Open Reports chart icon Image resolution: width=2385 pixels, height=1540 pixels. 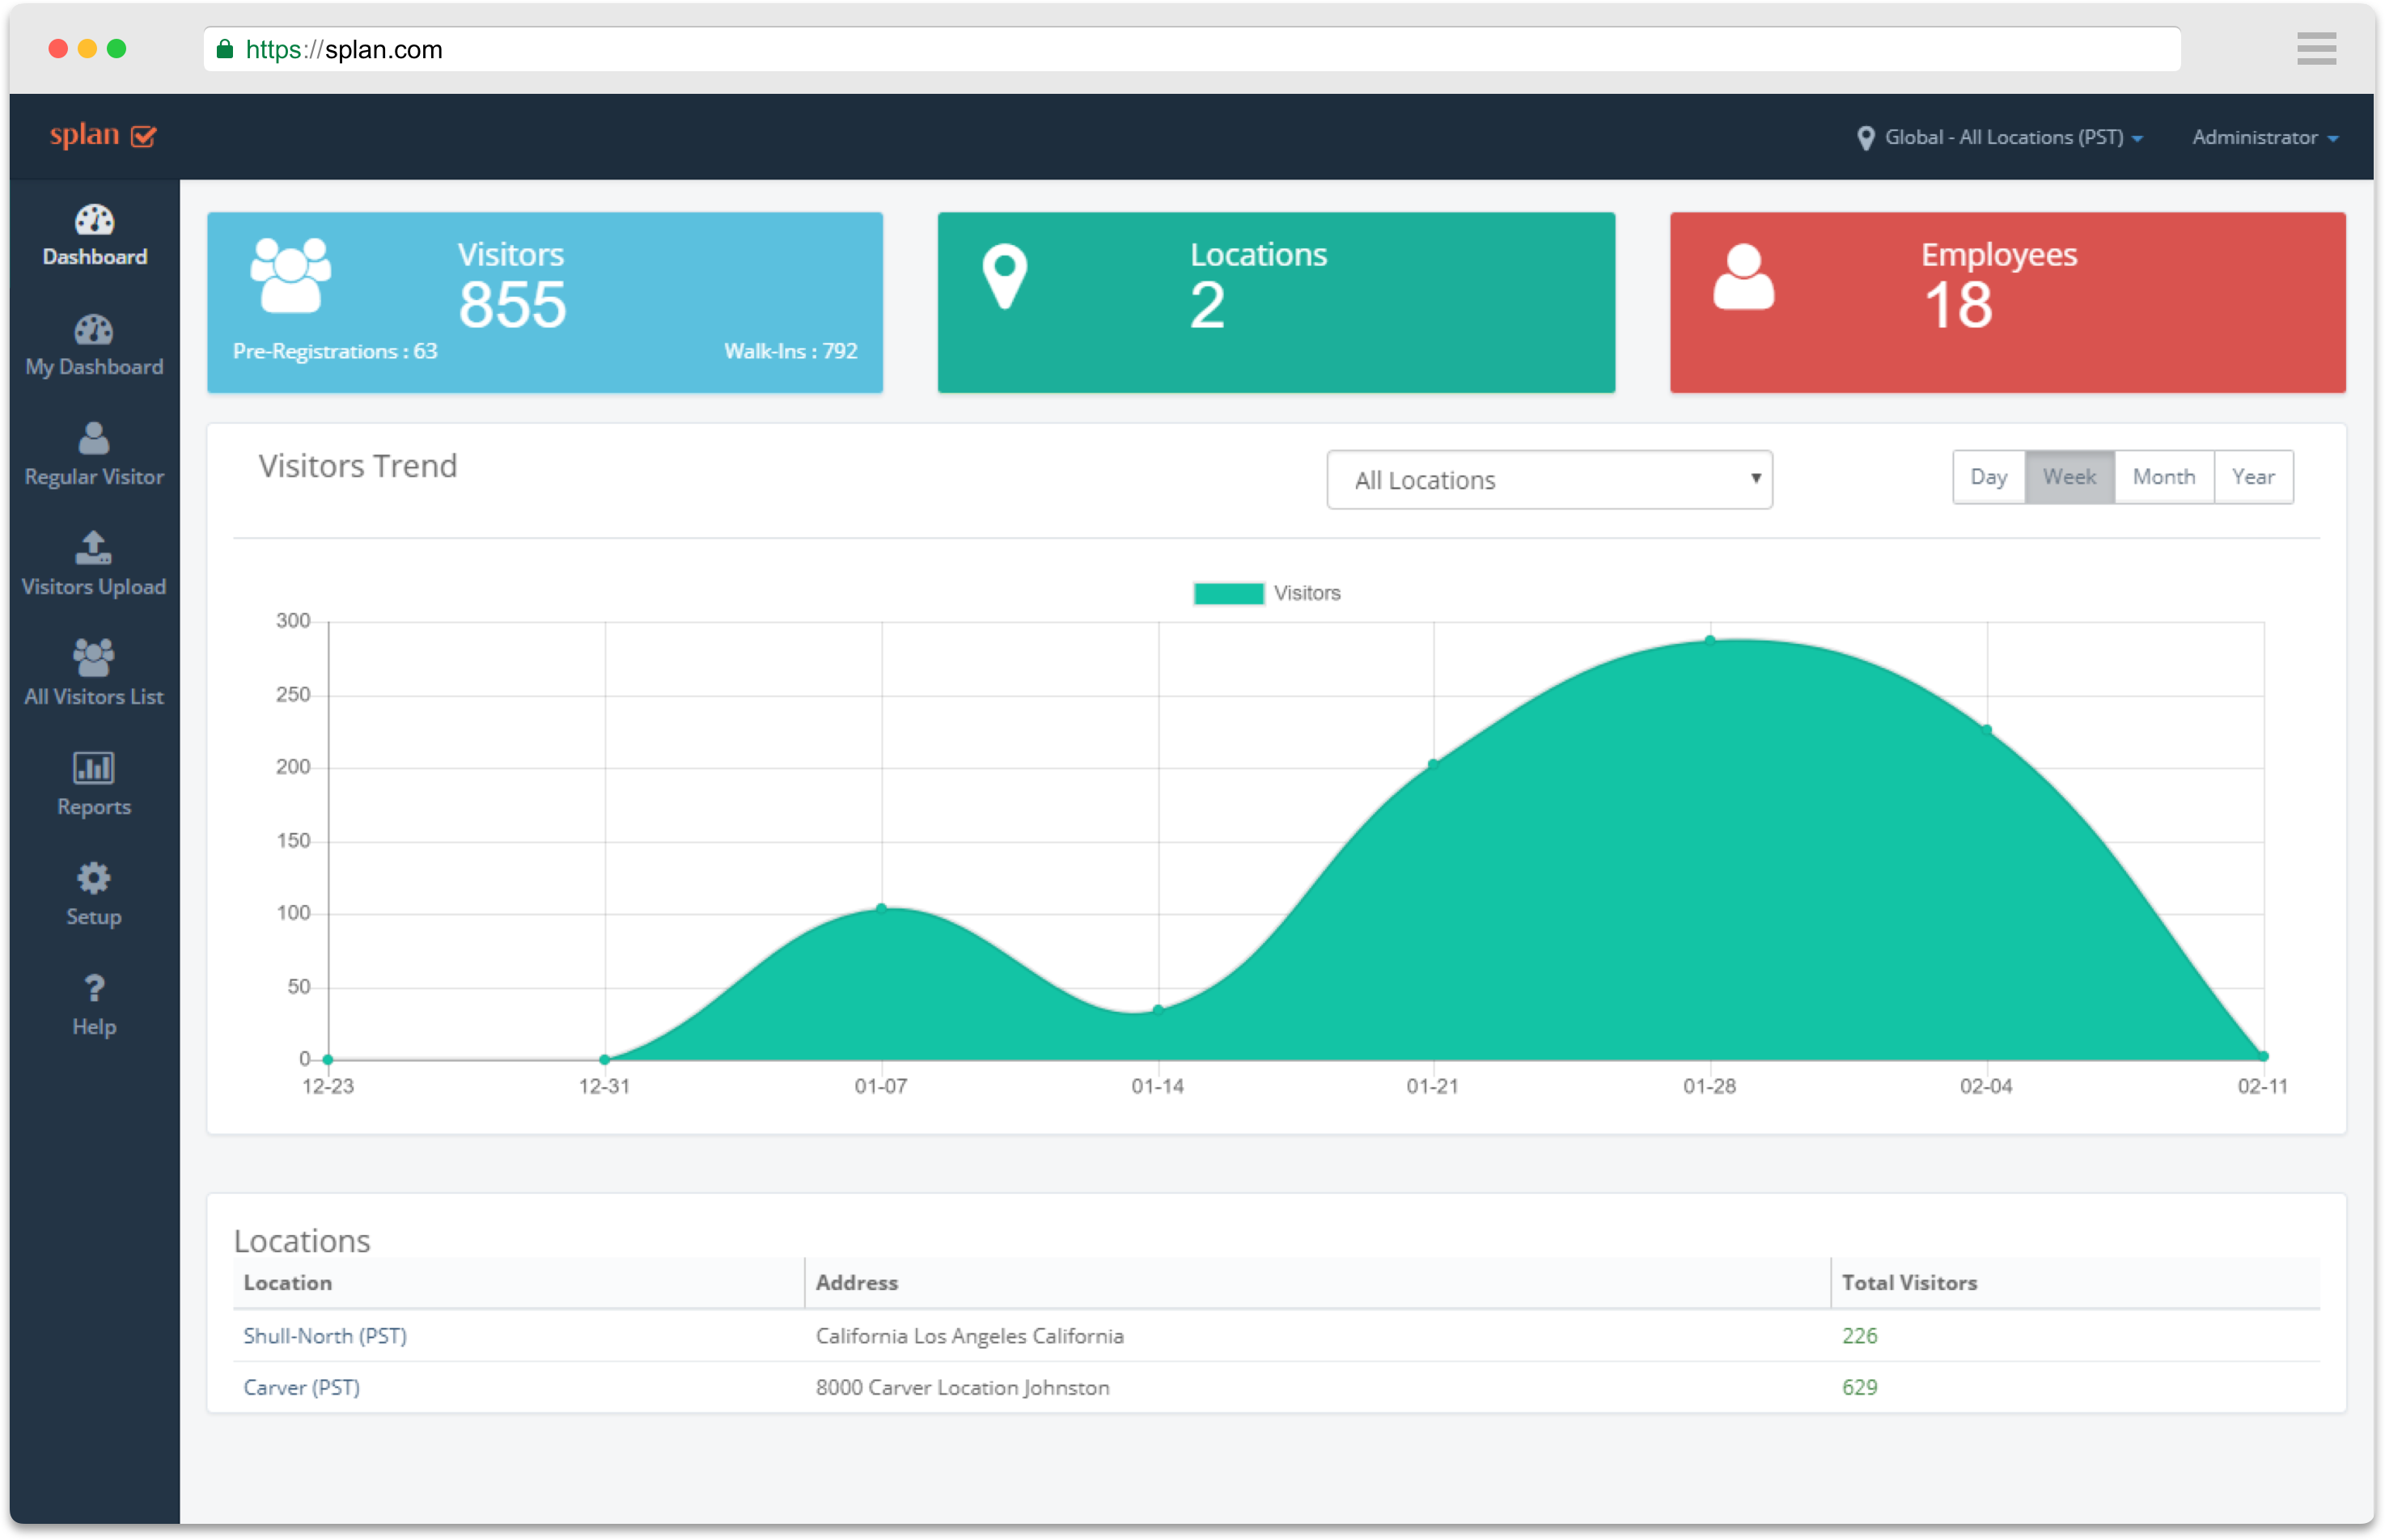tap(94, 768)
